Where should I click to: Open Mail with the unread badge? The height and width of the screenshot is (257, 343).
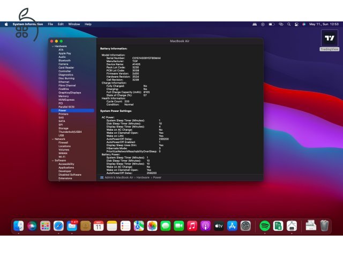coord(72,226)
